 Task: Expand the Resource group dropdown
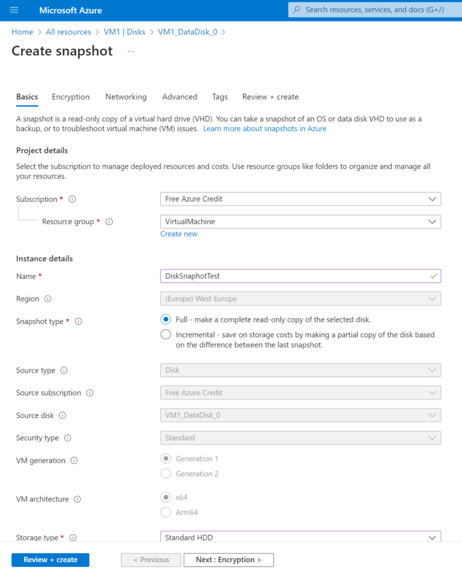300,221
